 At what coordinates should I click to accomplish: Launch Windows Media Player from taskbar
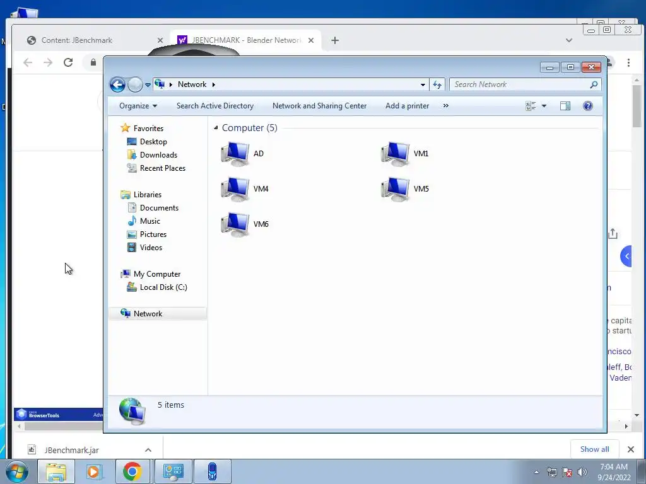click(x=94, y=471)
